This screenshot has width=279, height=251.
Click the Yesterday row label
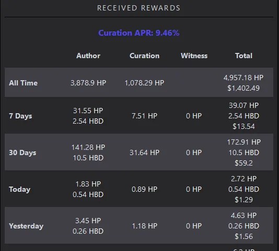[x=26, y=226]
